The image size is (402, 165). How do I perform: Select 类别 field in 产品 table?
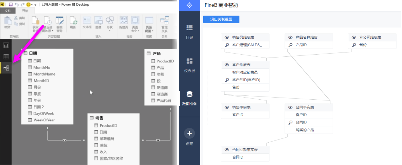click(160, 74)
